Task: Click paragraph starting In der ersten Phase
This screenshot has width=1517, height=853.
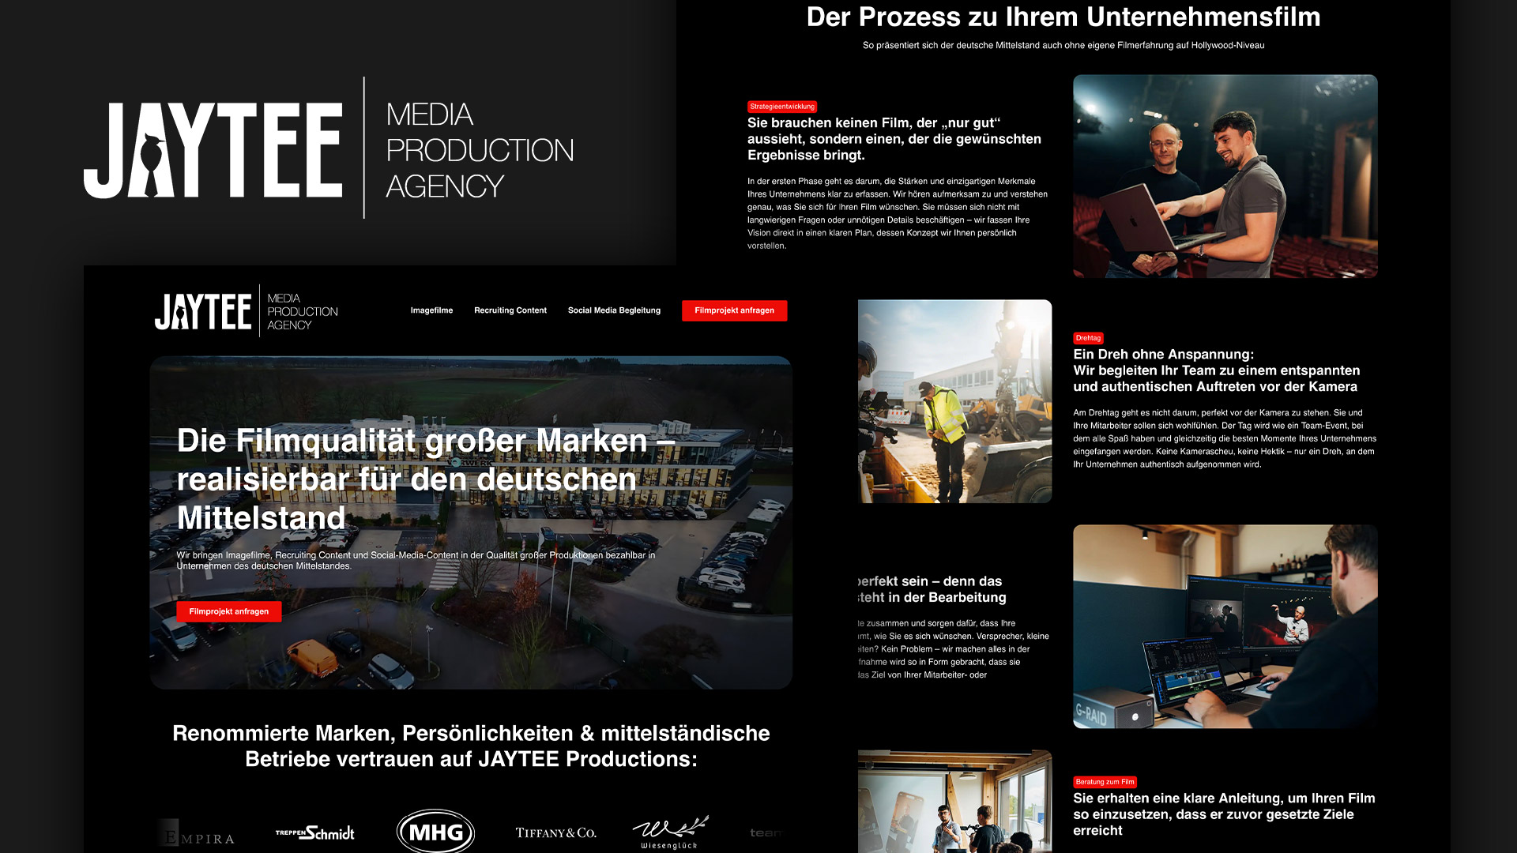Action: (x=898, y=213)
